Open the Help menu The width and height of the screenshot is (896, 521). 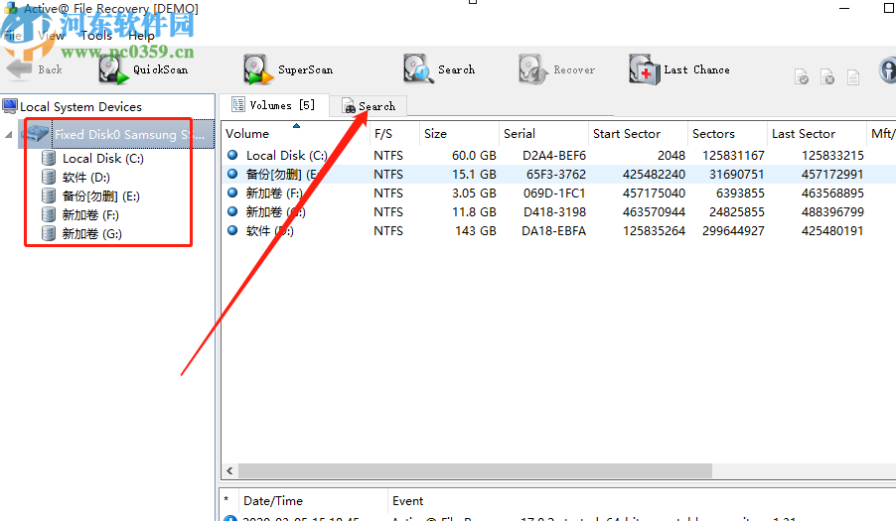[141, 36]
